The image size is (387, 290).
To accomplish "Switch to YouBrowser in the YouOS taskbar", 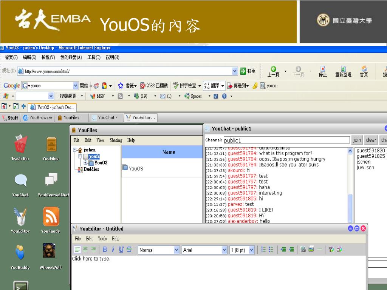I will [x=38, y=118].
